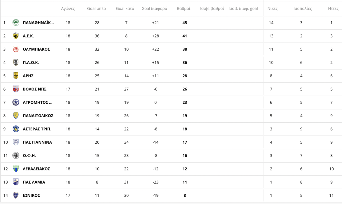Click the Volos NPS club crest
Viewport: 342px width, 204px height.
(x=16, y=89)
